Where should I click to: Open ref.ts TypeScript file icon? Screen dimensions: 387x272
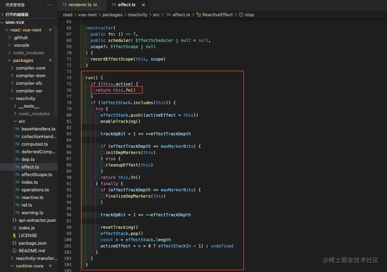click(x=17, y=205)
